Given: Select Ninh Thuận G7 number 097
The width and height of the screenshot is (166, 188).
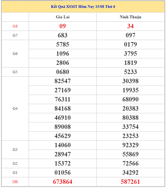Looking at the screenshot, I should pos(130,35).
